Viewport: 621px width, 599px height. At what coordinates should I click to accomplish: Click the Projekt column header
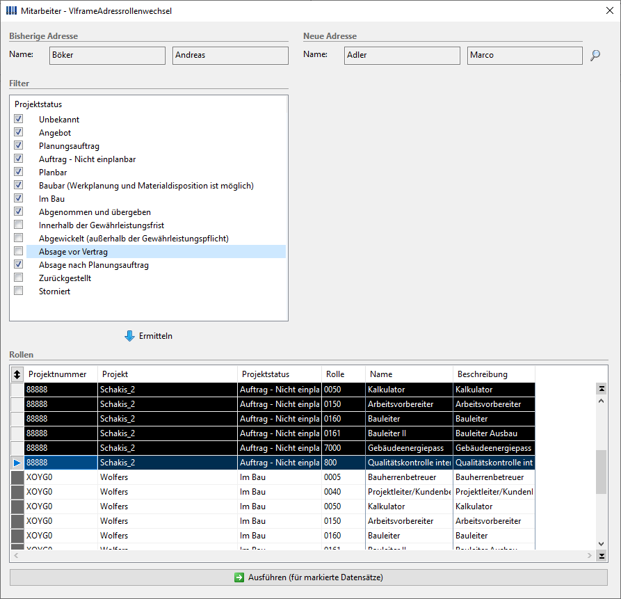[x=168, y=374]
